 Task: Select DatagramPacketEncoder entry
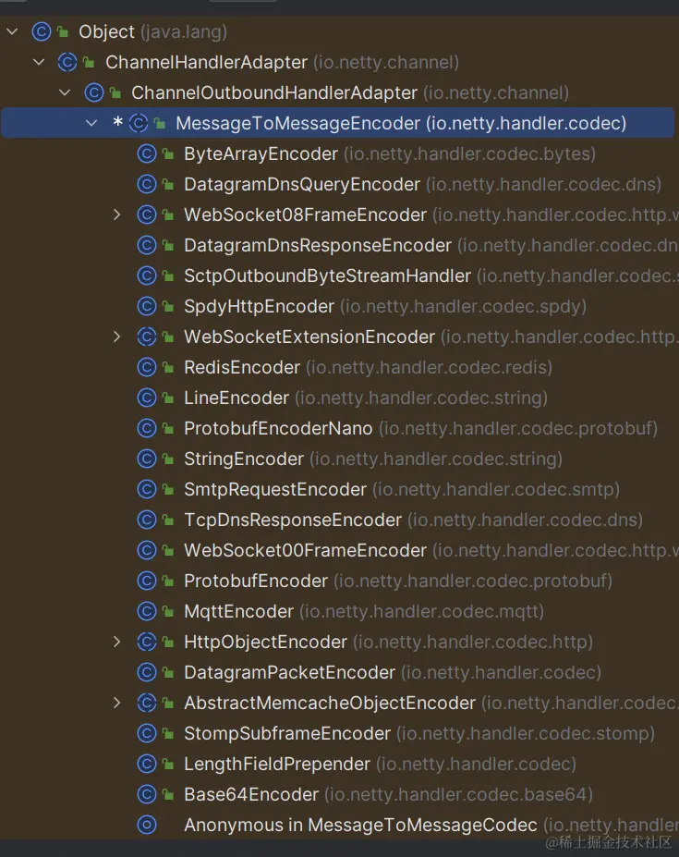[x=393, y=672]
